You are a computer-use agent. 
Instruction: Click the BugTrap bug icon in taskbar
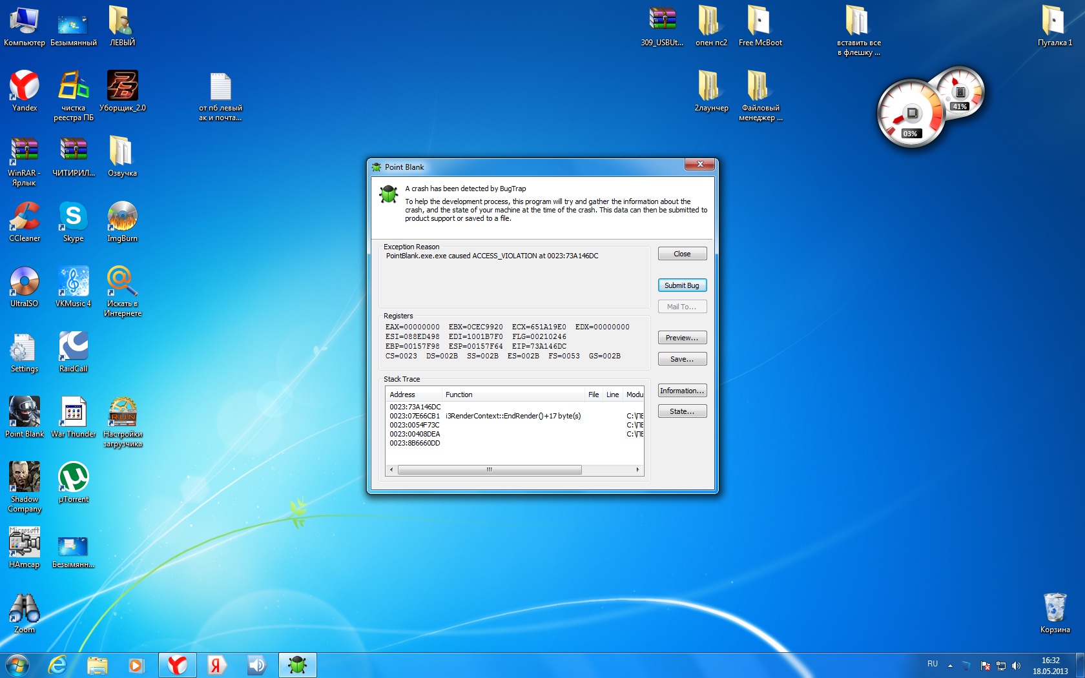[298, 664]
